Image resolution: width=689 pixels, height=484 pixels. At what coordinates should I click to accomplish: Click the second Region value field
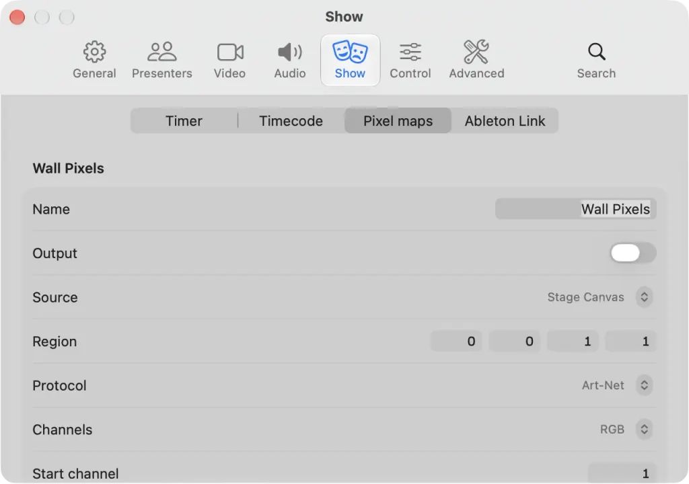(514, 341)
